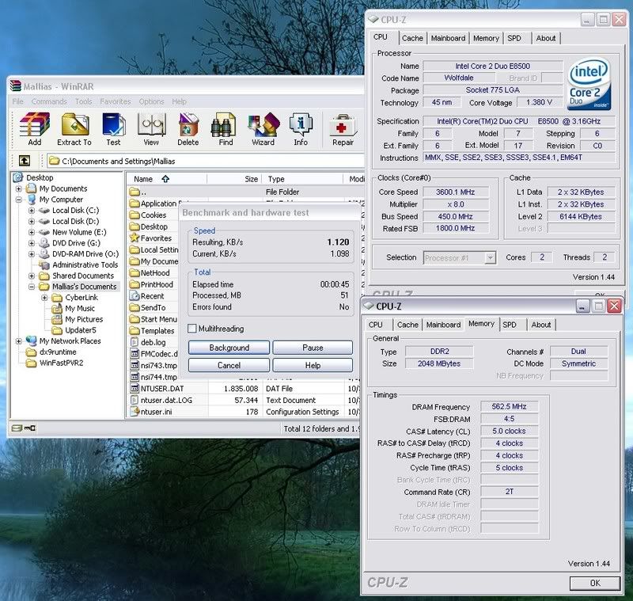Select the Cookies folder
Viewport: 633px width, 601px height.
(x=149, y=215)
